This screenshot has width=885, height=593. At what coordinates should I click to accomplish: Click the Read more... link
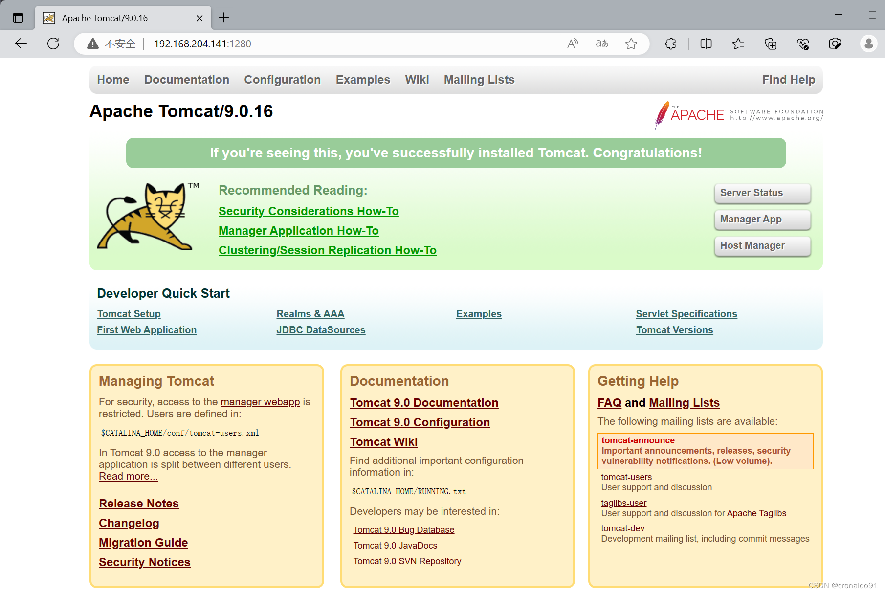pyautogui.click(x=128, y=476)
